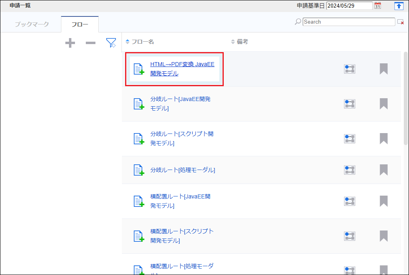Click the magnifier icon beside the Search box
The width and height of the screenshot is (409, 275).
(x=298, y=22)
